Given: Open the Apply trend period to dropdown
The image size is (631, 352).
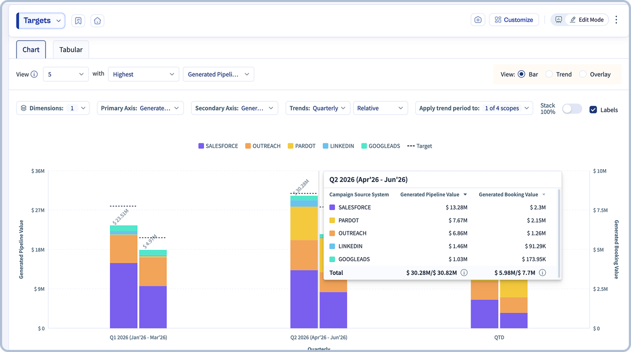Looking at the screenshot, I should pos(474,108).
